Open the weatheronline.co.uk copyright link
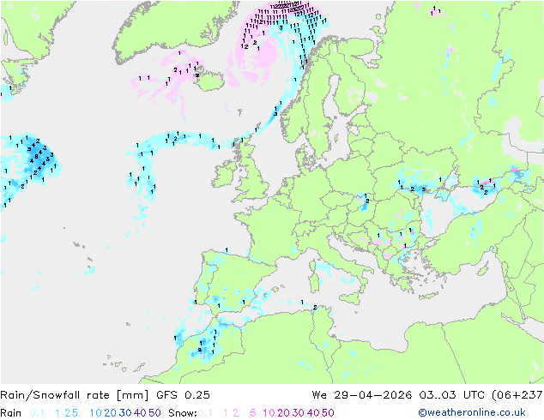This screenshot has width=544, height=420. [472, 413]
